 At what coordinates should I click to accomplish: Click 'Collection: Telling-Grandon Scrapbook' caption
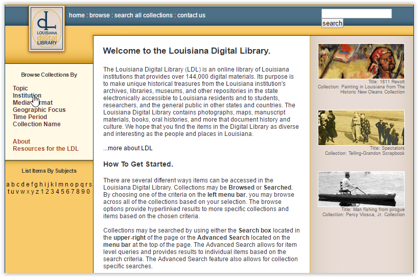coord(364,153)
